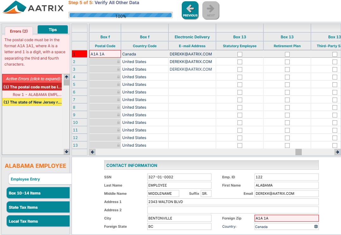Expand the New Jersey state error
The height and width of the screenshot is (235, 341).
[32, 102]
